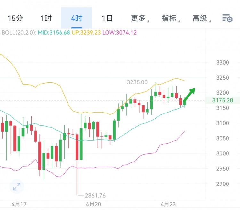The width and height of the screenshot is (240, 210).
Task: Tap the 3235.00 high price marker
Action: click(137, 82)
